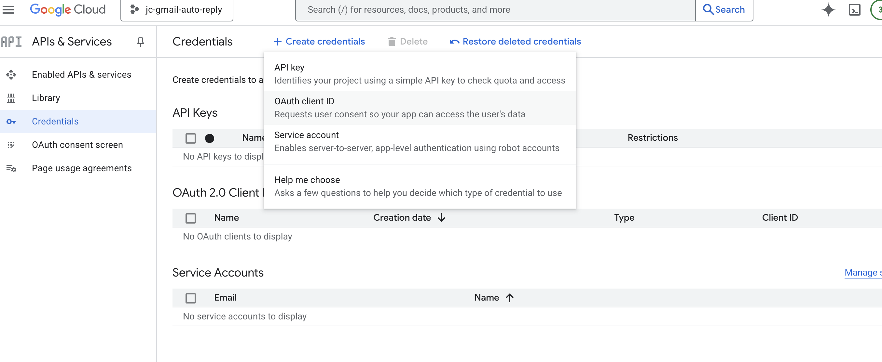Image resolution: width=882 pixels, height=362 pixels.
Task: Click the trash icon next to Delete
Action: pyautogui.click(x=392, y=42)
